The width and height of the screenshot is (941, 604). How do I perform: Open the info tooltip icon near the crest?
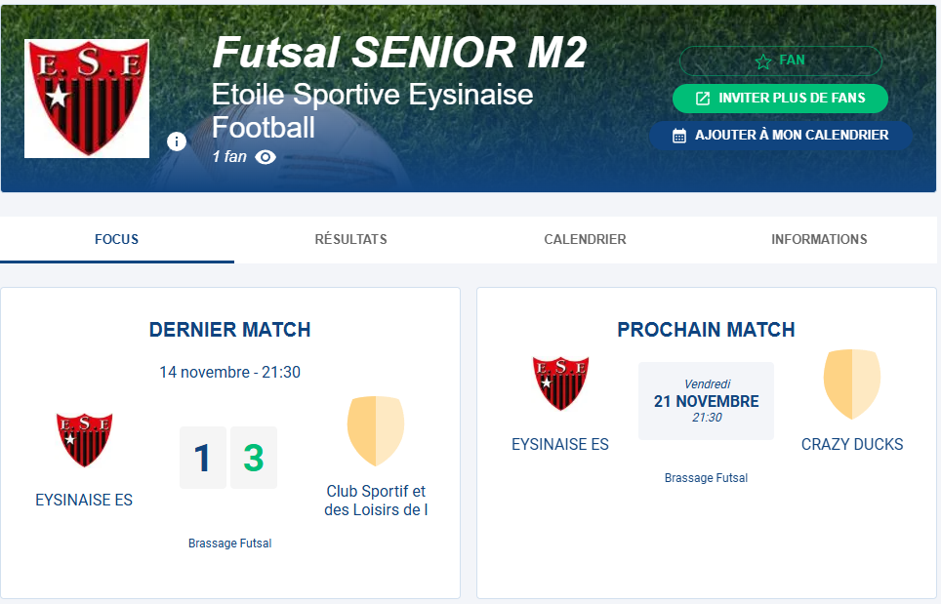pyautogui.click(x=177, y=141)
